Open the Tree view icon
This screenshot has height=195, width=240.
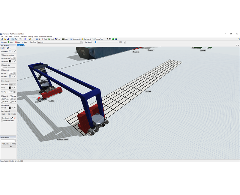click(x=58, y=39)
